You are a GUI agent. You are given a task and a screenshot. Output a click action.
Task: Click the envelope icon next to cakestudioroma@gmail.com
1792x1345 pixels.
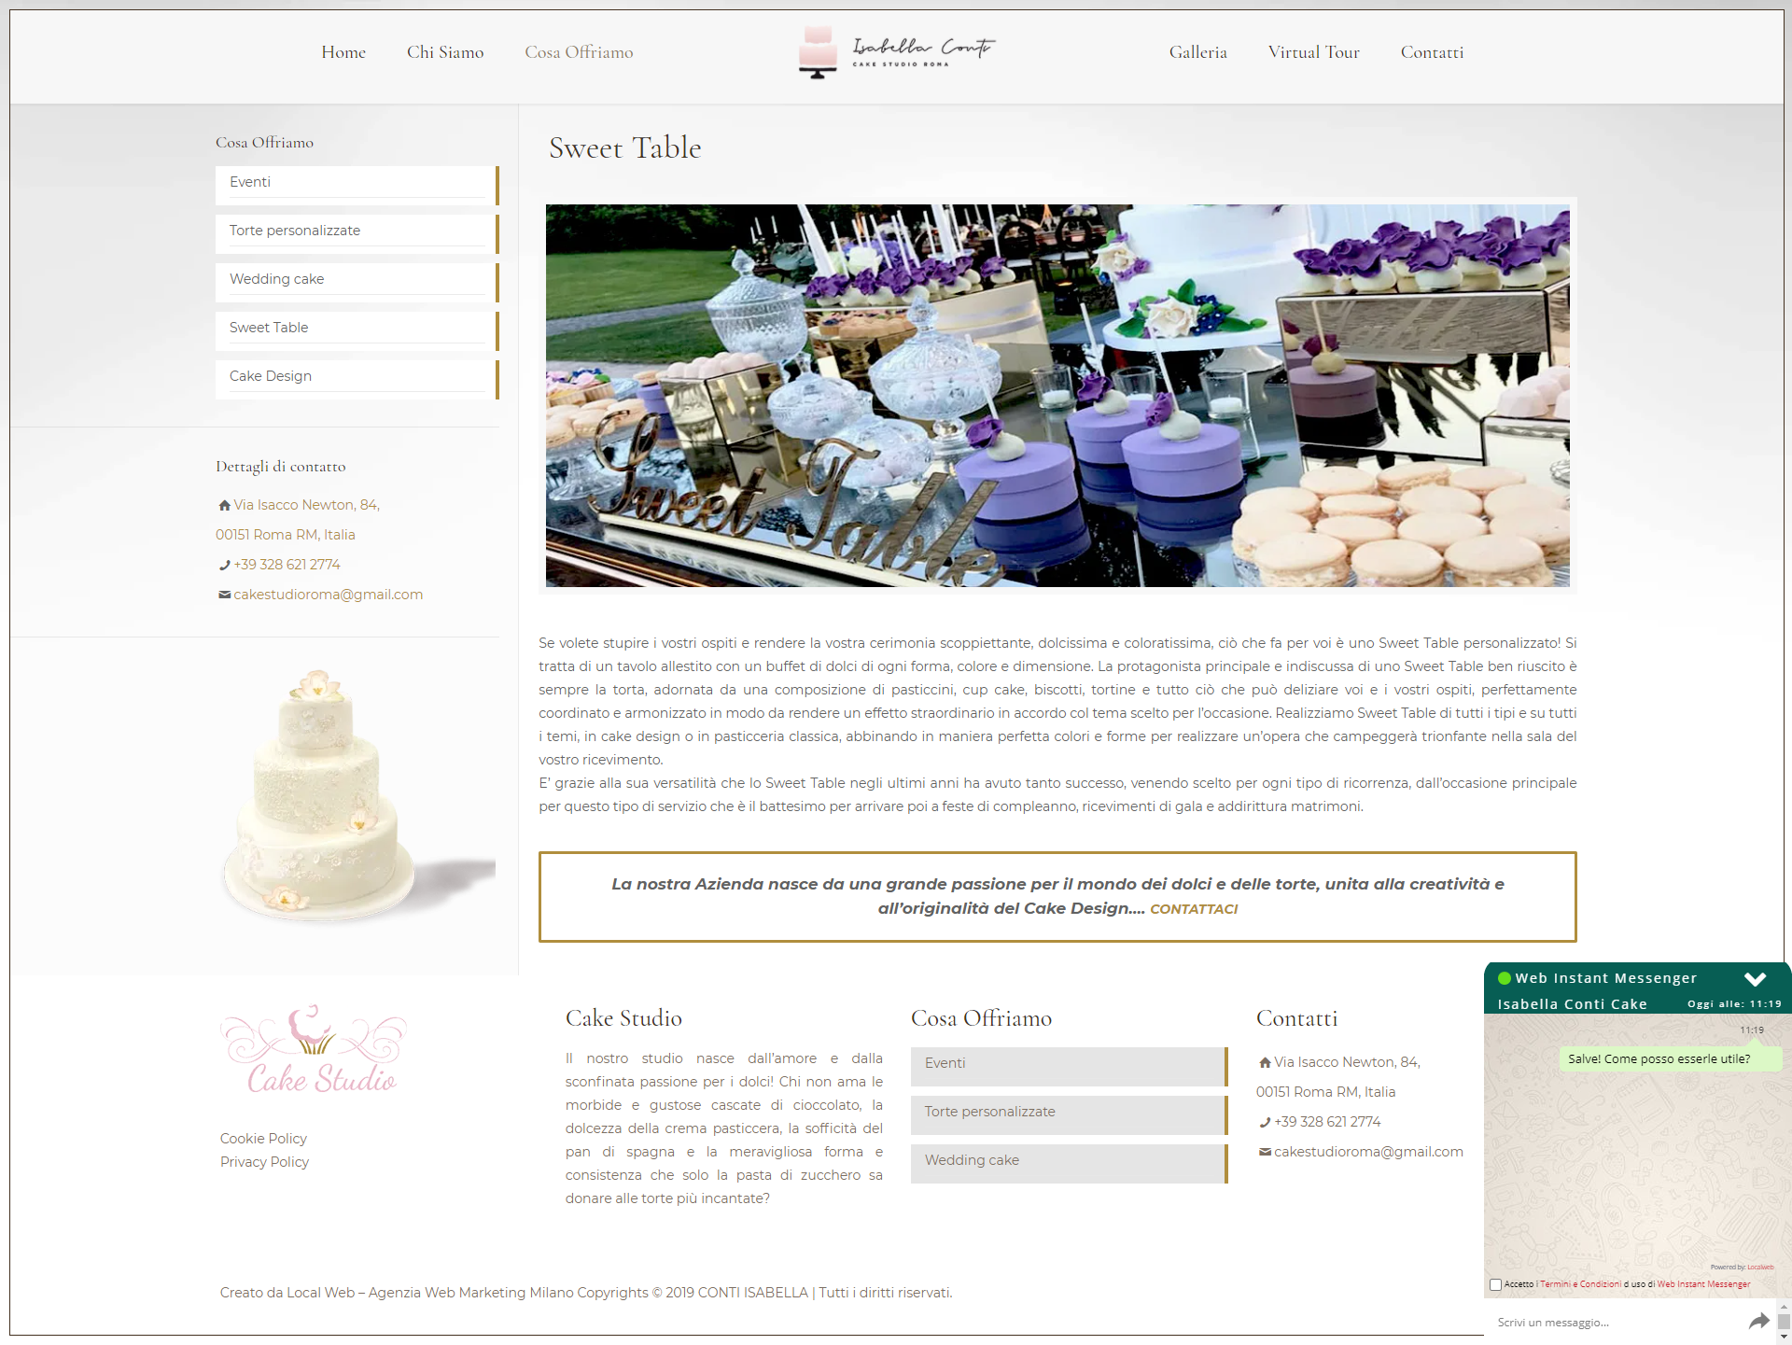(224, 595)
